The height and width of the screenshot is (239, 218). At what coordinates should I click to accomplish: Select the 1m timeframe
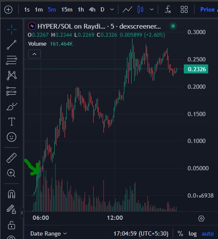pos(38,10)
